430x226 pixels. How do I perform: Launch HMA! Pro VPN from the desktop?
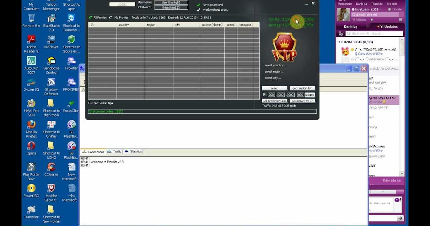[31, 108]
